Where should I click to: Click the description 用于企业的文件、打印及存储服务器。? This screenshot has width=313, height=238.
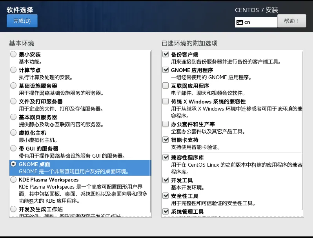point(61,109)
